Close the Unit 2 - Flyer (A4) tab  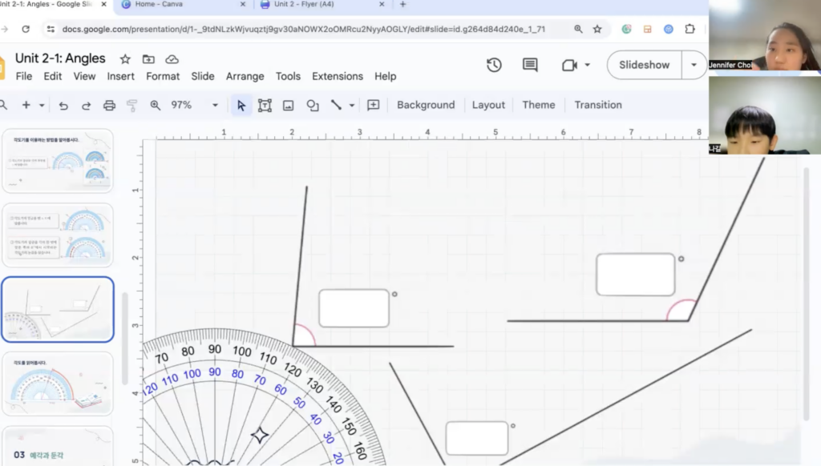click(382, 4)
